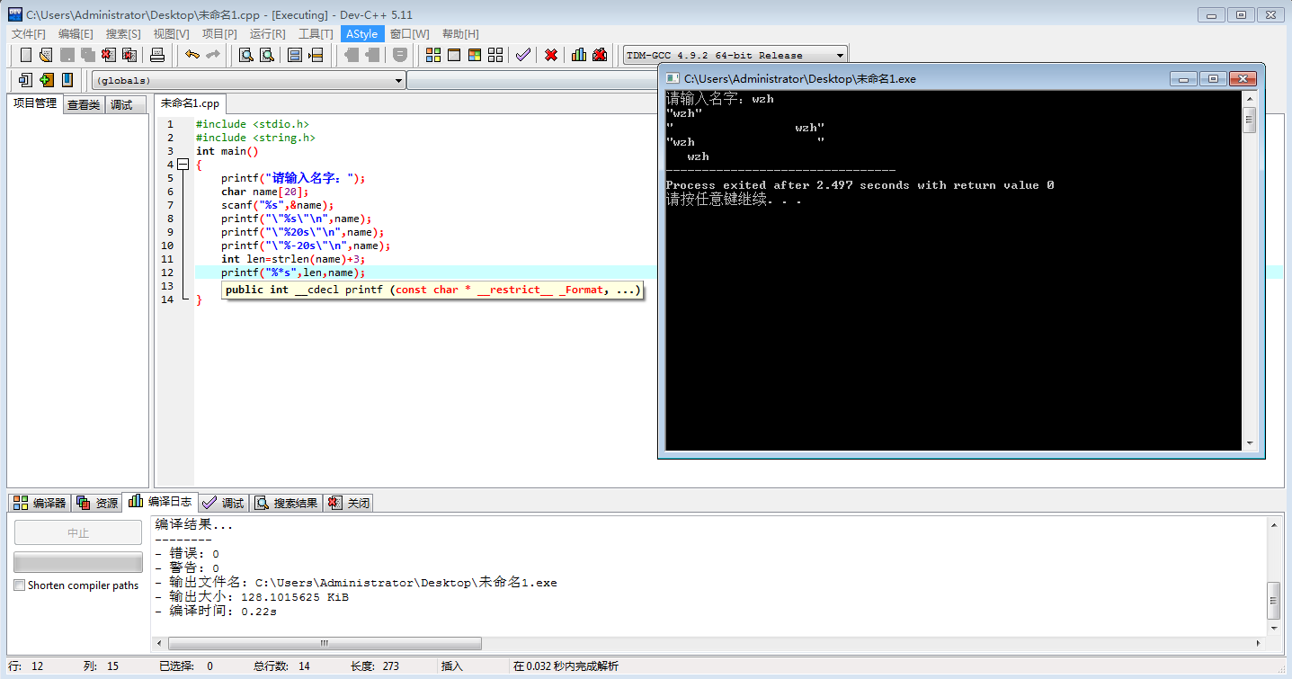Open Find using the magnifier icon

(x=245, y=55)
